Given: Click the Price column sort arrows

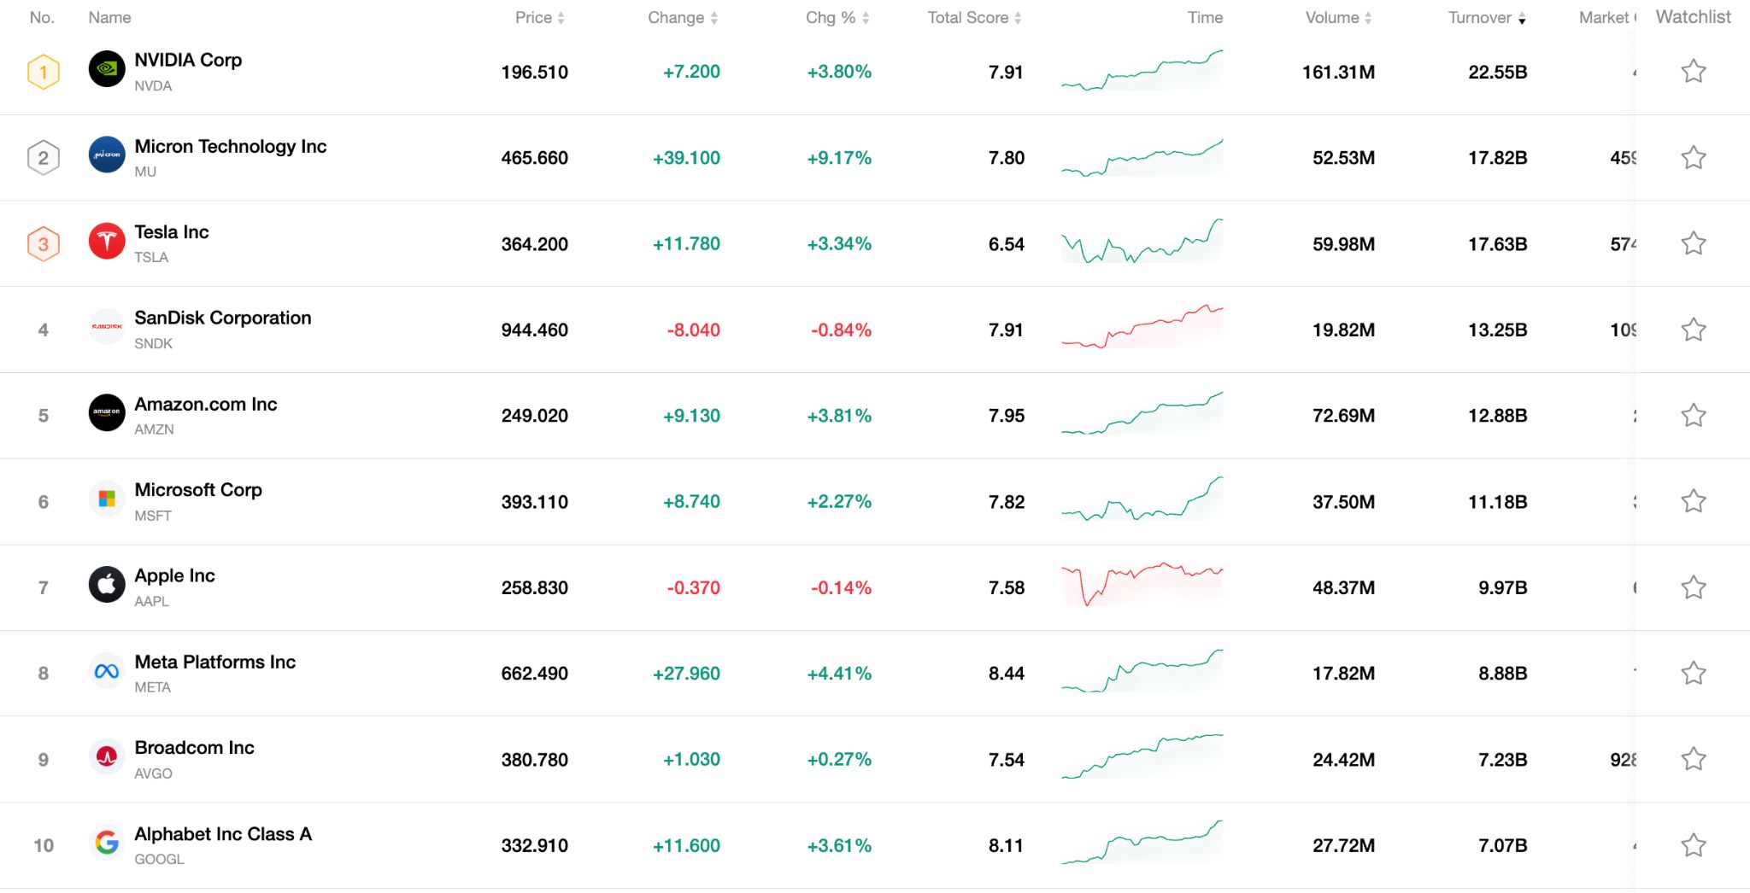Looking at the screenshot, I should click(x=561, y=17).
